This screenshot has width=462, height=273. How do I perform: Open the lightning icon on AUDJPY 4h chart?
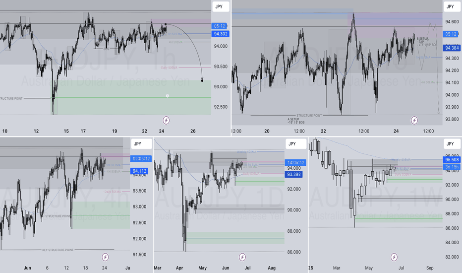pyautogui.click(x=105, y=257)
